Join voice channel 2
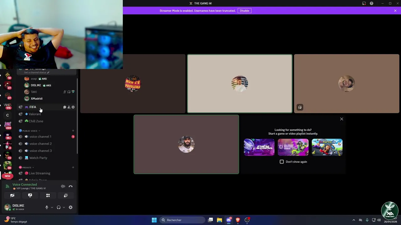Image resolution: width=401 pixels, height=225 pixels. 46,144
